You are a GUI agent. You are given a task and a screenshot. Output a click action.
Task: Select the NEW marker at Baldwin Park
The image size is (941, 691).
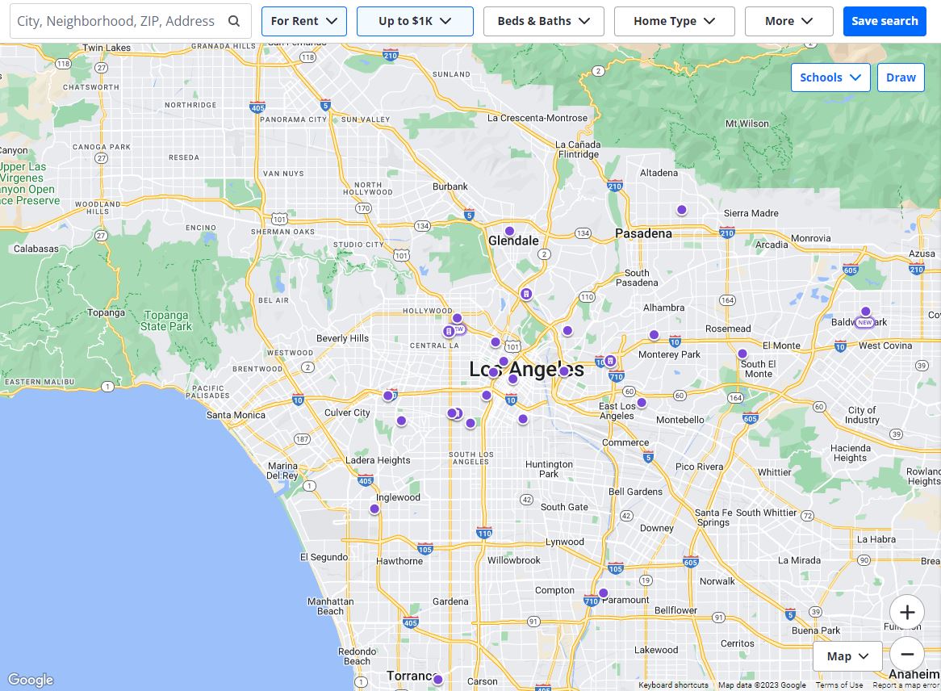[x=865, y=322]
